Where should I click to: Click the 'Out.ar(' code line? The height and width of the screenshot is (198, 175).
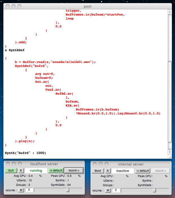click(x=42, y=82)
